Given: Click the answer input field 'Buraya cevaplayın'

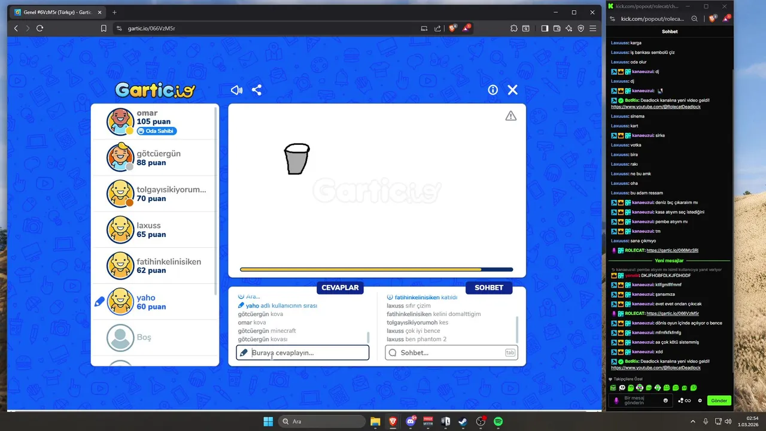Looking at the screenshot, I should tap(302, 353).
